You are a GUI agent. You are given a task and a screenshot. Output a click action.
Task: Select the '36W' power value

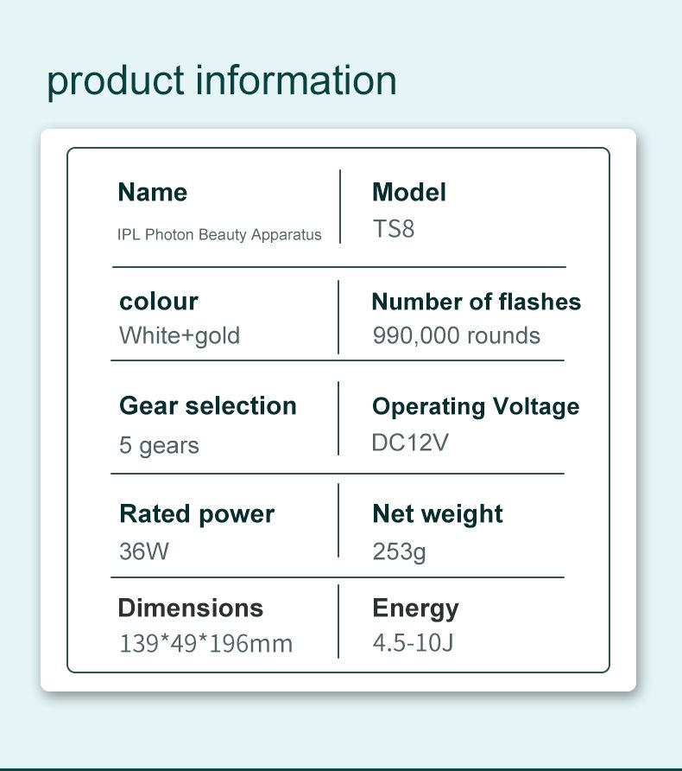tap(144, 551)
